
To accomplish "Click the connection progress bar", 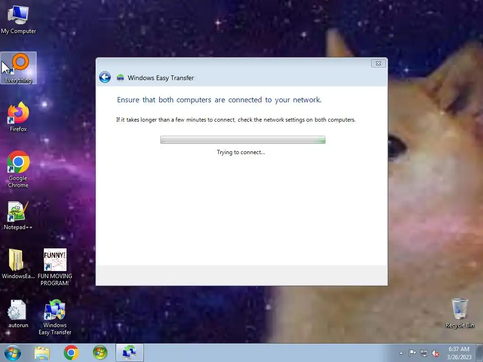I will click(243, 140).
